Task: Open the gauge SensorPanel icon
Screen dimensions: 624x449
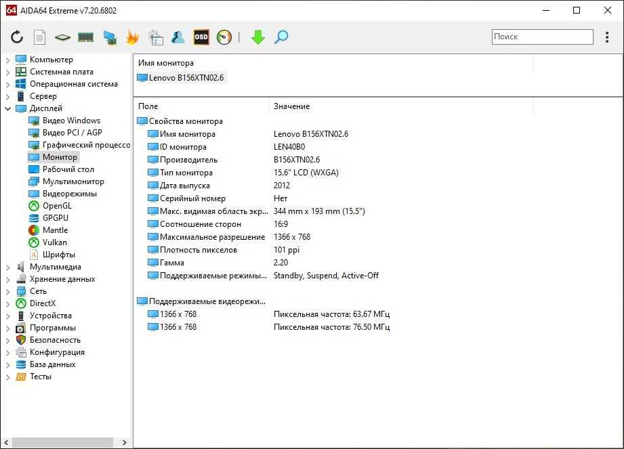Action: (x=224, y=37)
